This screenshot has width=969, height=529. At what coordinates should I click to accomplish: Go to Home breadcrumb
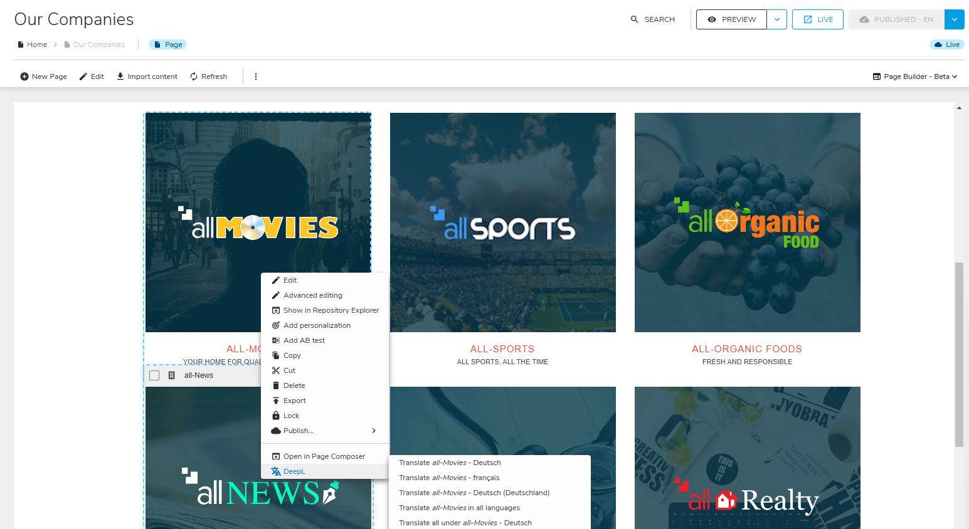[x=32, y=45]
